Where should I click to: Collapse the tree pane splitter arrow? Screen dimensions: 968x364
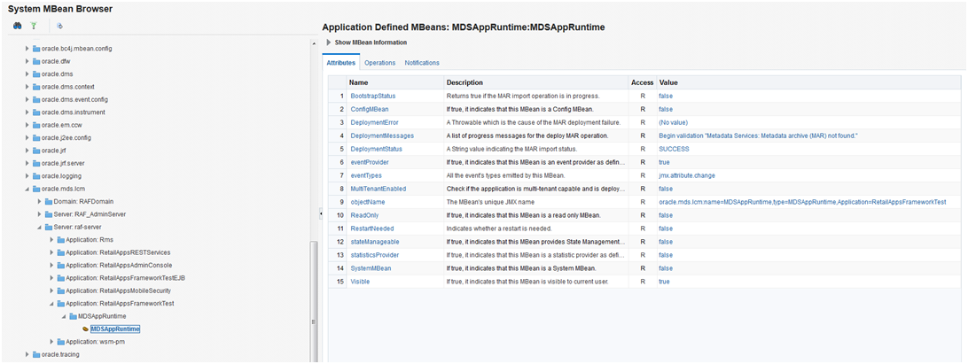pyautogui.click(x=320, y=213)
